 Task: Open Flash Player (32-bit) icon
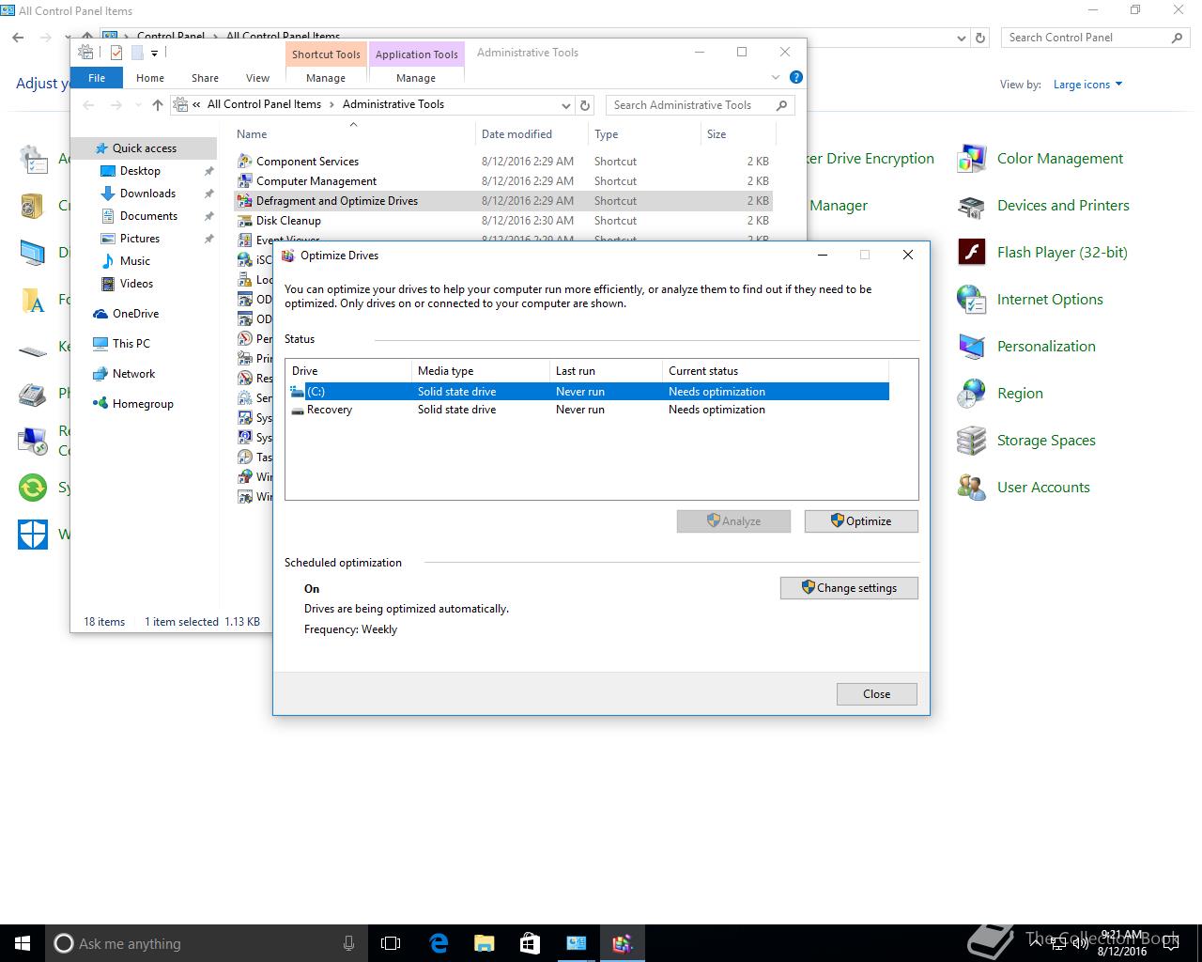tap(971, 253)
